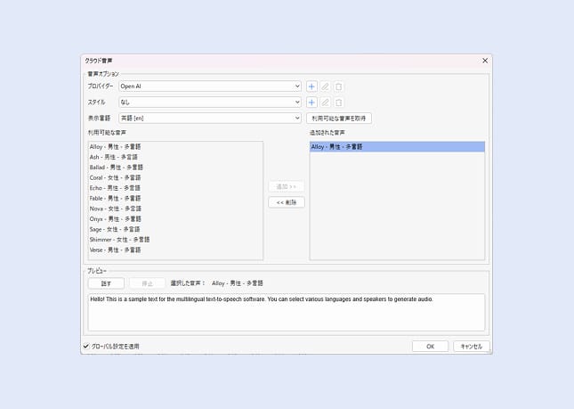574x409 pixels.
Task: Click the edit provider pencil icon
Action: pyautogui.click(x=325, y=86)
